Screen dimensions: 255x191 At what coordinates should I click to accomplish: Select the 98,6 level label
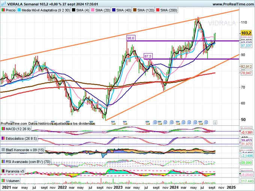tap(131, 38)
